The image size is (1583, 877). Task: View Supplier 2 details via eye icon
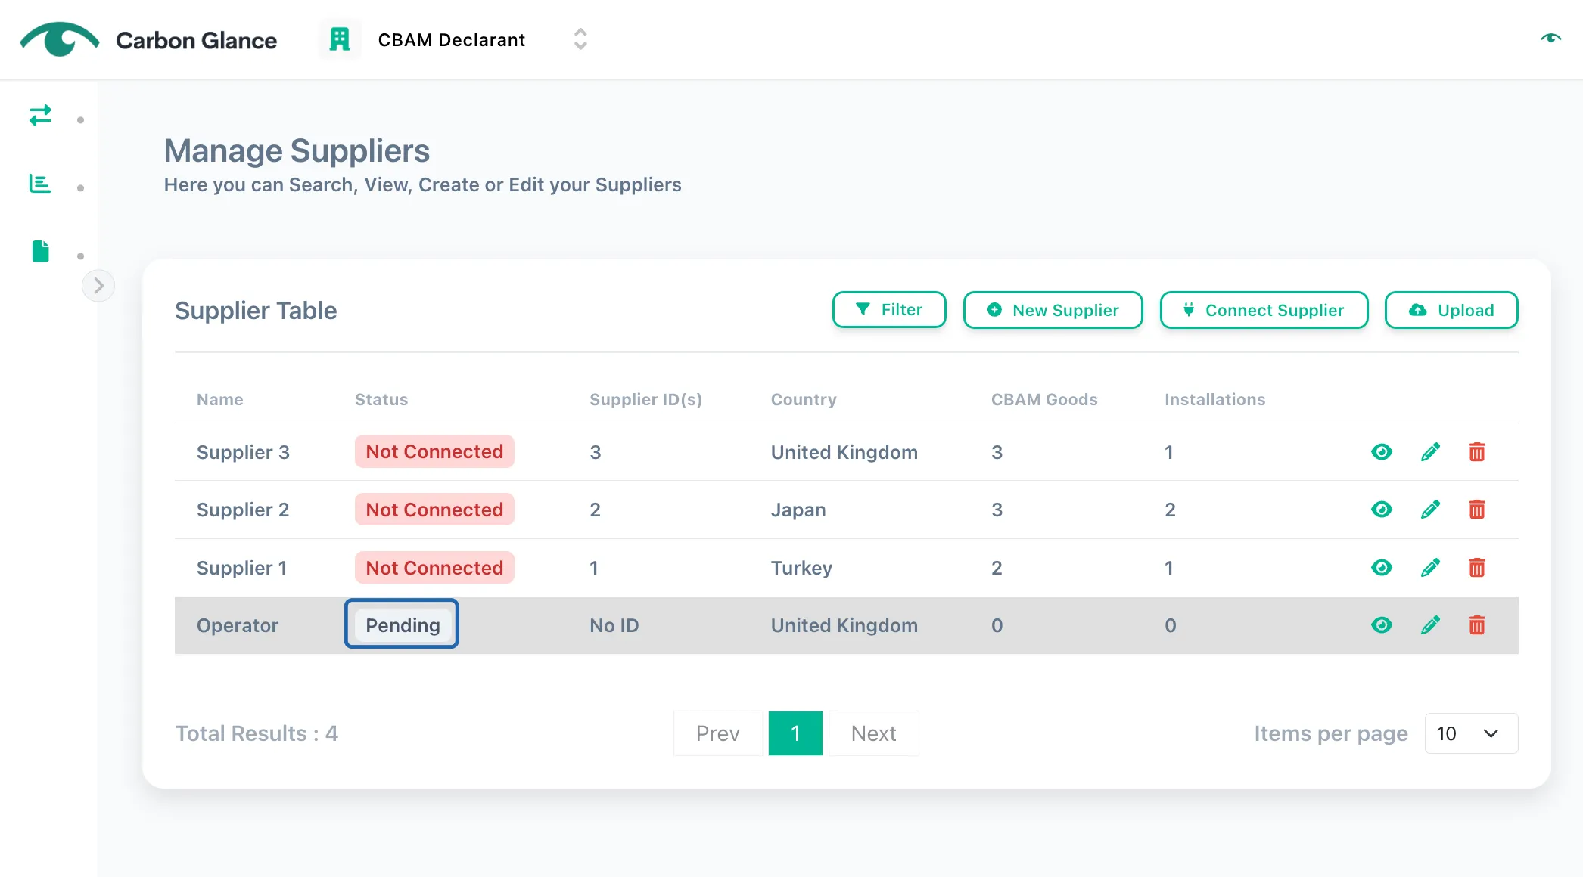[1382, 510]
